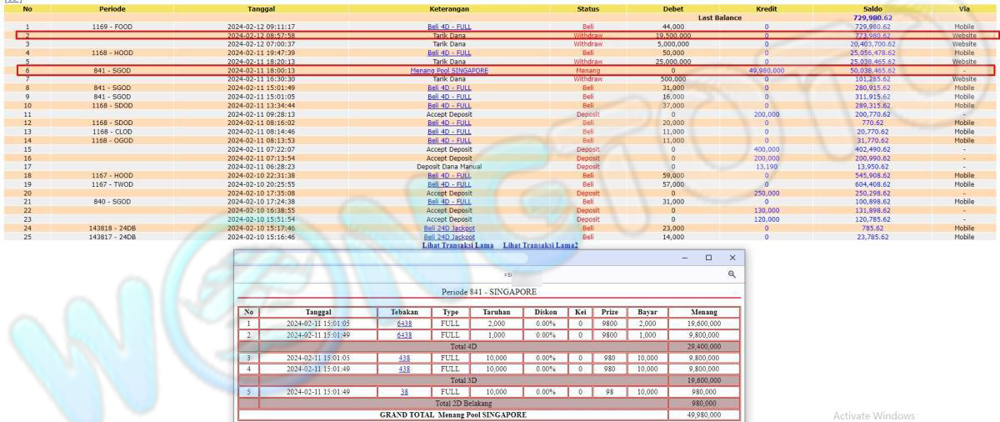
Task: Open Beli 4D - FULL for 1167 - TWOD
Action: 449,184
